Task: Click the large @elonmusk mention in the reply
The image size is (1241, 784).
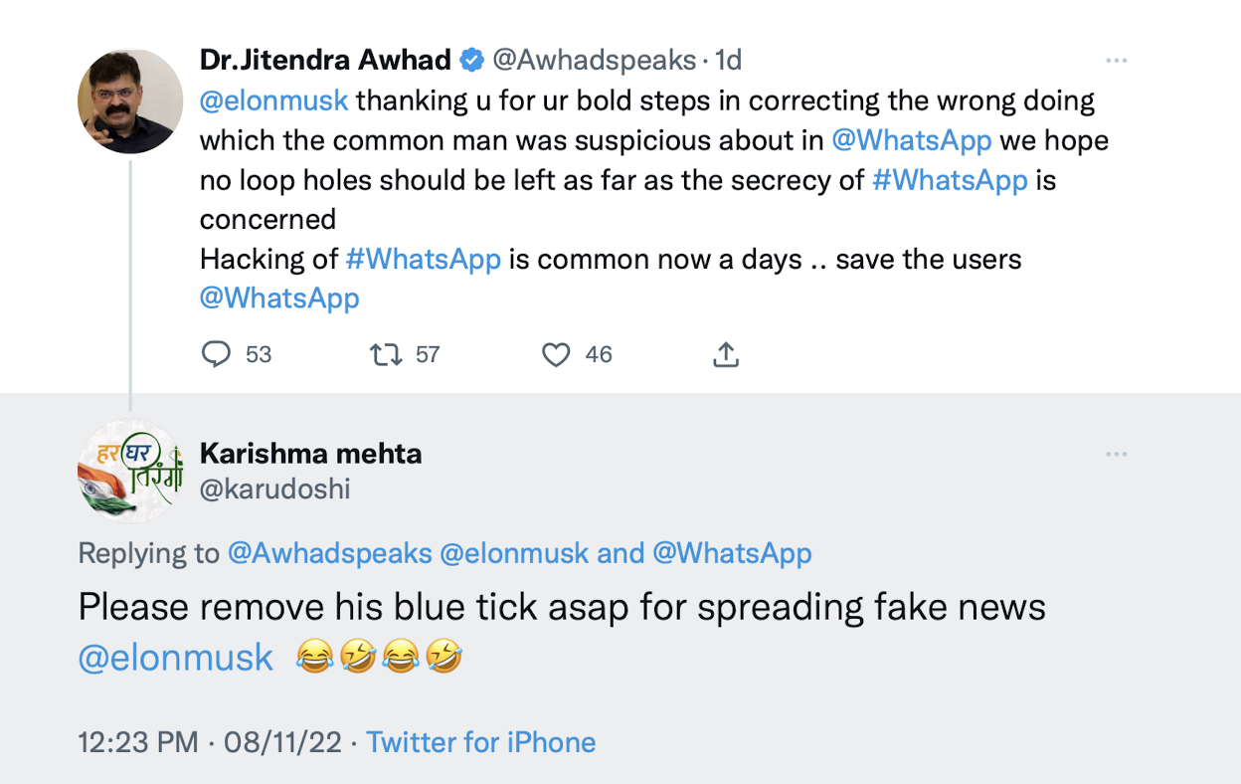Action: tap(176, 658)
